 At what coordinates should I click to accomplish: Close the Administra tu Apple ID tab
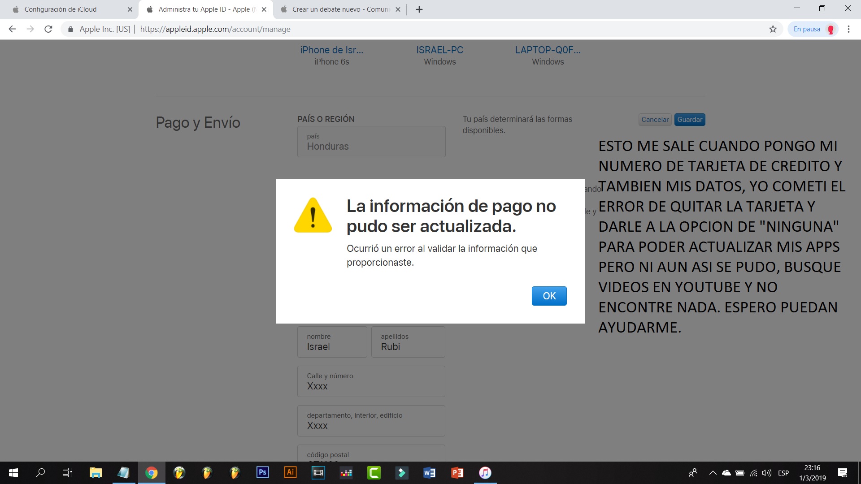(264, 9)
